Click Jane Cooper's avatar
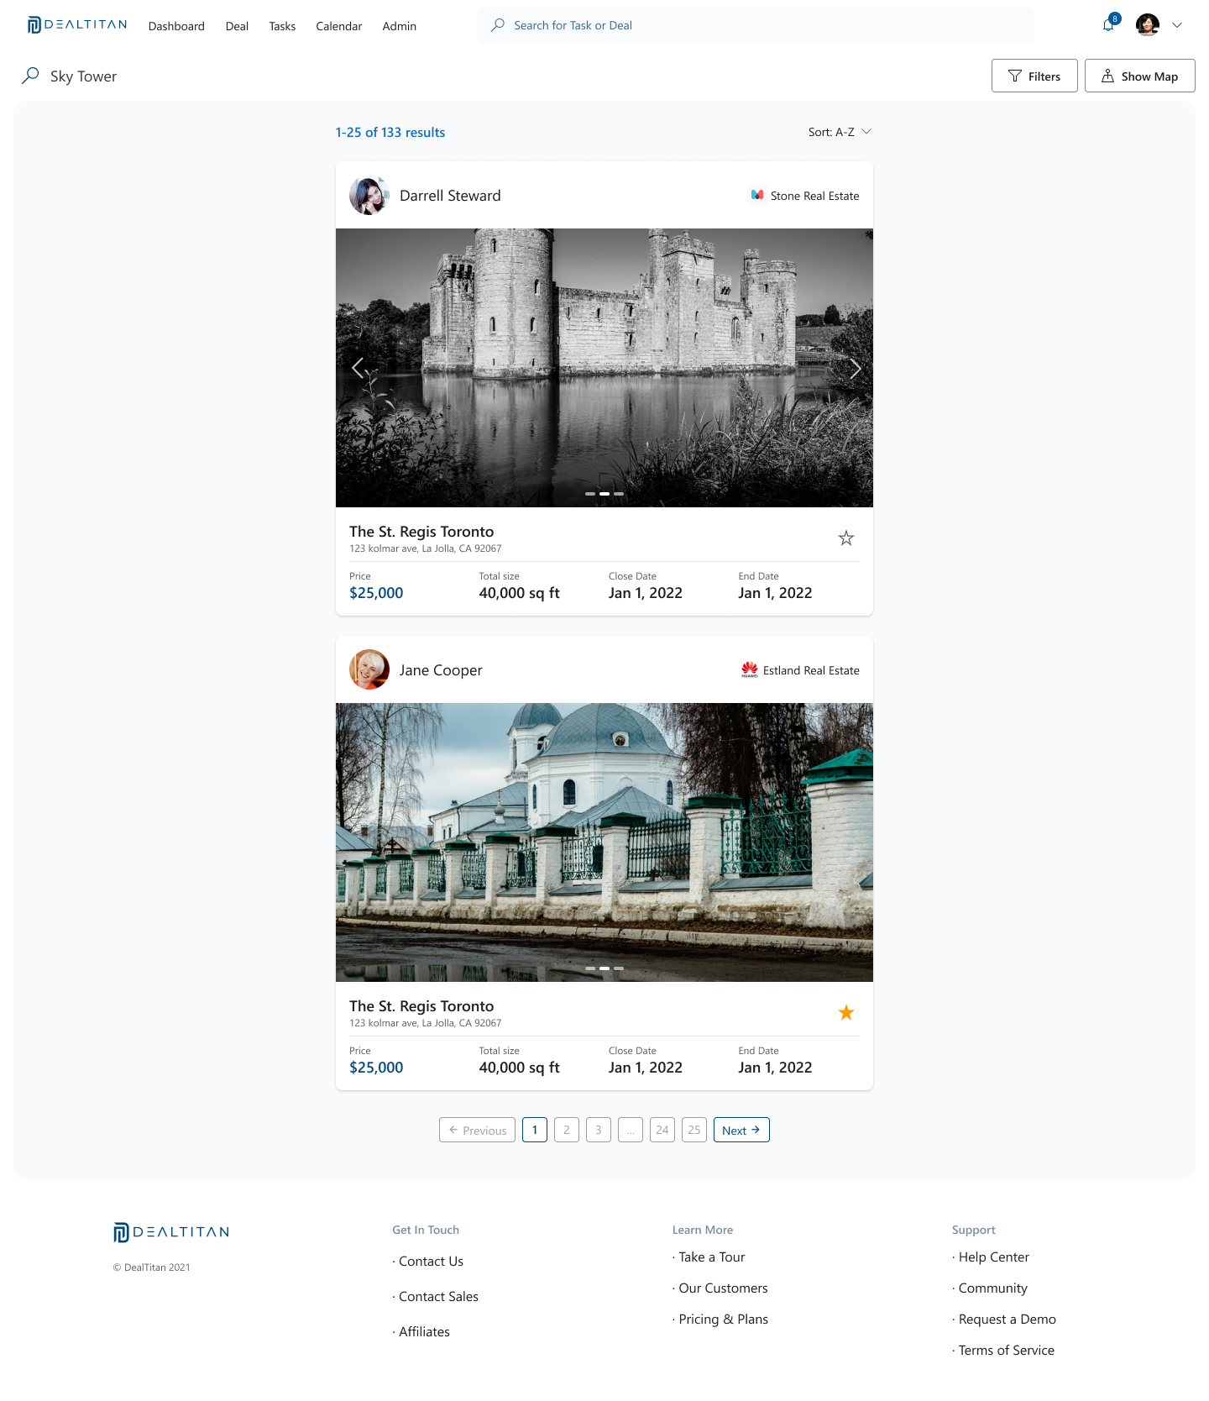This screenshot has width=1209, height=1401. [369, 670]
